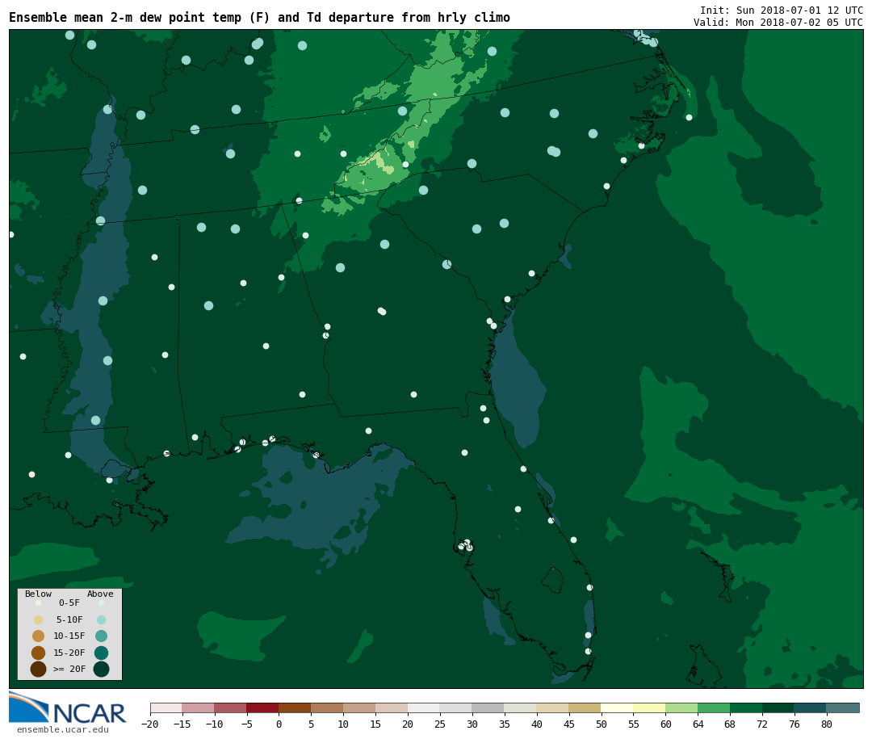Select the 35 to 40 colorbar segment
The image size is (872, 739).
[521, 708]
